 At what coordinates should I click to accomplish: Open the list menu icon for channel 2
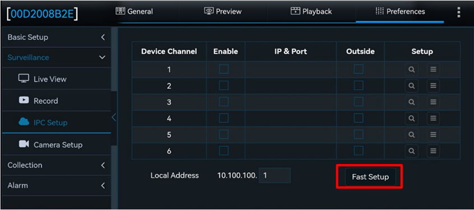pos(433,86)
